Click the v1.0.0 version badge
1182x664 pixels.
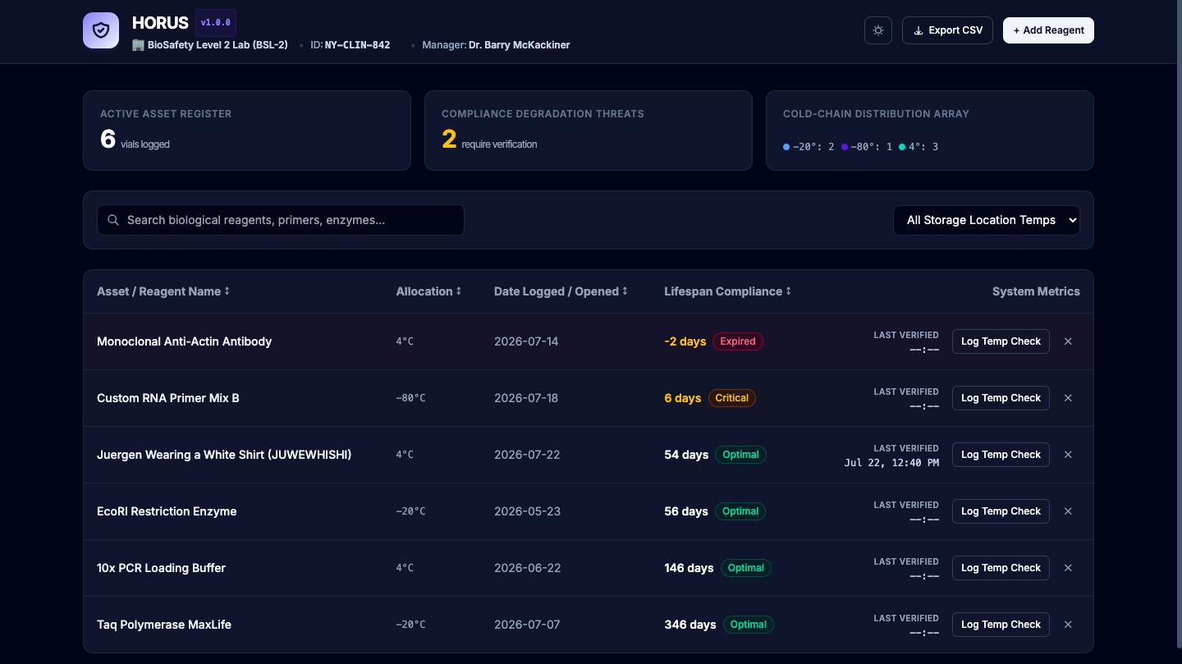216,23
